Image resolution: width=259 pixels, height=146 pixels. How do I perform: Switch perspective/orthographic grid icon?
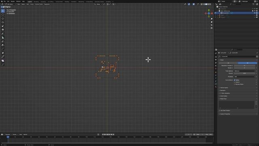[212, 28]
